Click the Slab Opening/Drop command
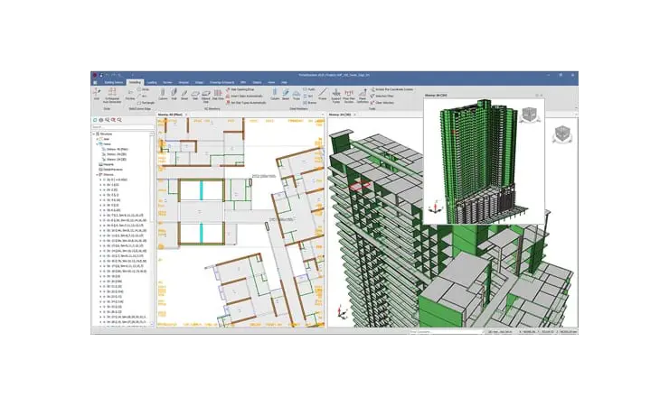 pyautogui.click(x=240, y=90)
